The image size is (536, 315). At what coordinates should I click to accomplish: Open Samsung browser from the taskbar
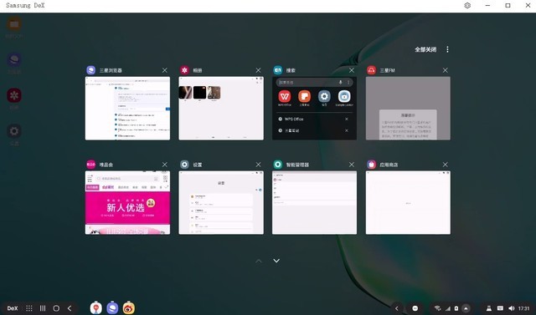tap(112, 307)
